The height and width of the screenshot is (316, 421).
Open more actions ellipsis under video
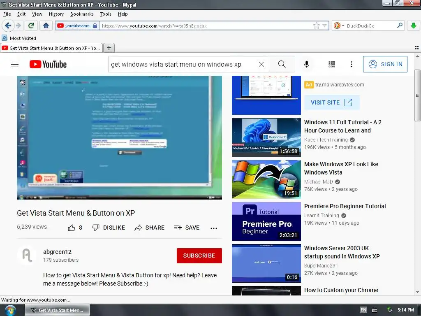coord(214,228)
